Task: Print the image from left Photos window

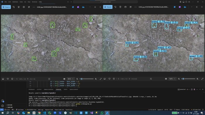Action: click(x=24, y=7)
